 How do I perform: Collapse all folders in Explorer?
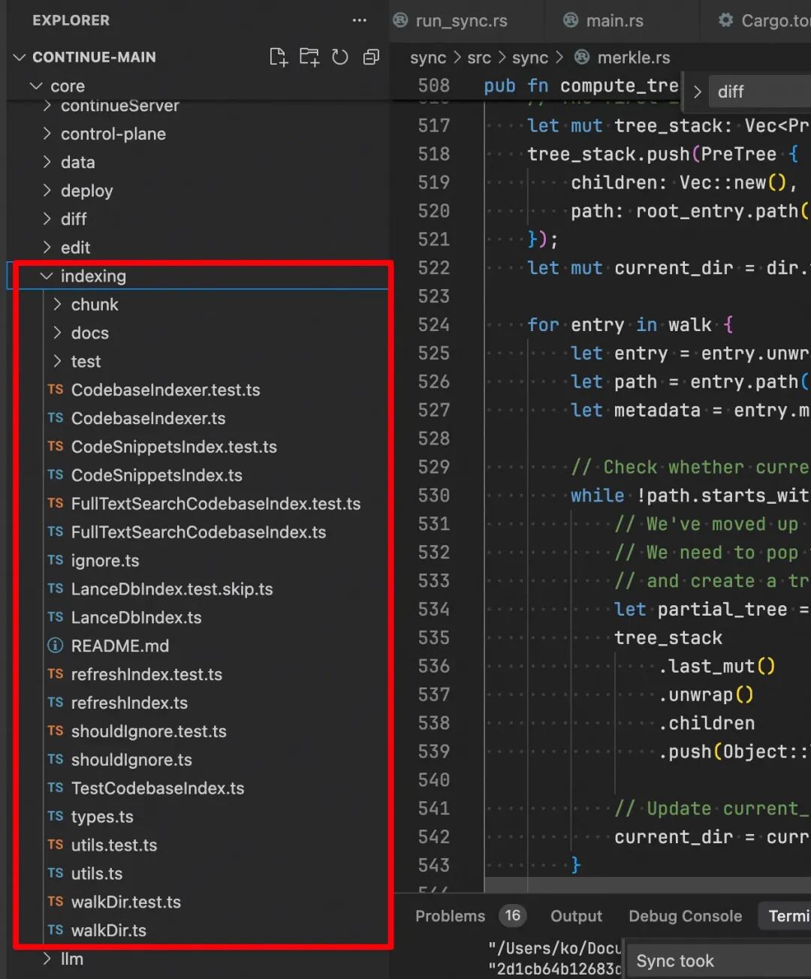coord(371,57)
